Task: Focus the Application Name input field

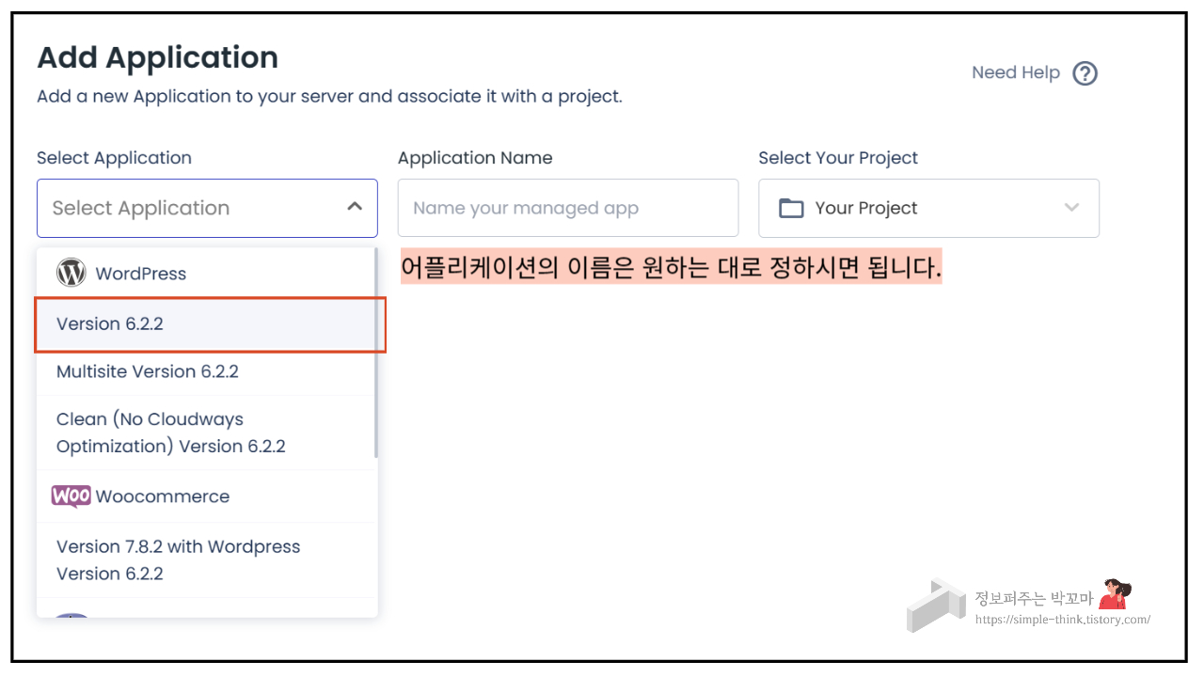Action: (x=568, y=208)
